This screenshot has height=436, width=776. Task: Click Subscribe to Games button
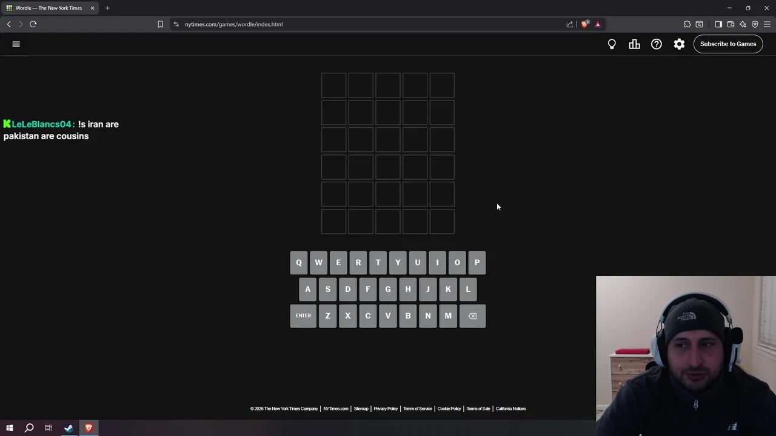[x=728, y=44]
